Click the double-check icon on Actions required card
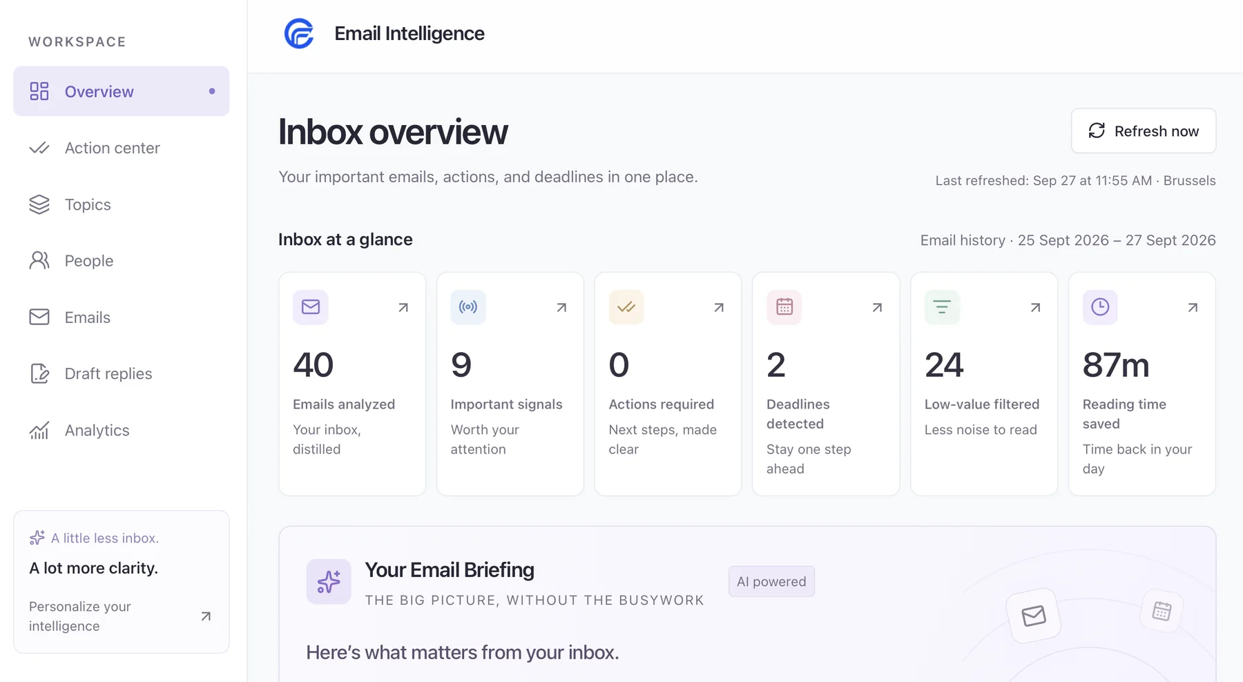 (x=626, y=307)
